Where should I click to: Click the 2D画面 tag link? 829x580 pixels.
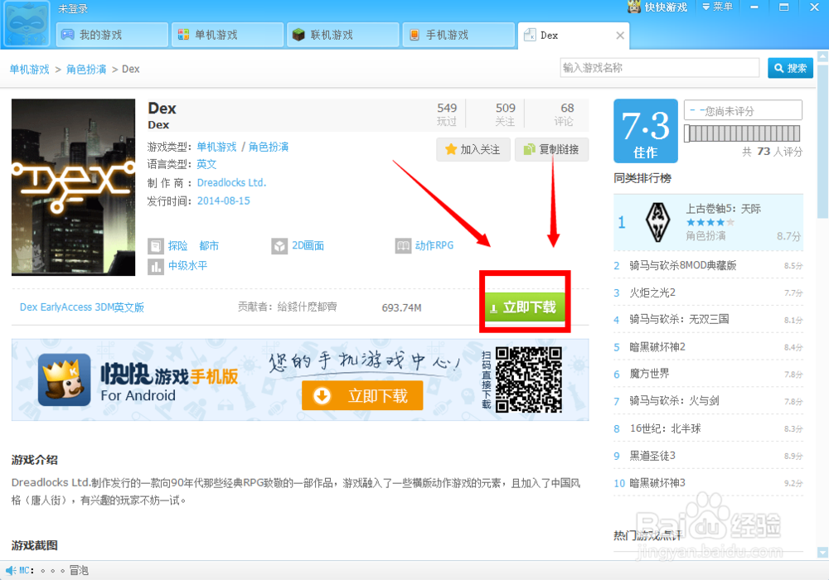coord(308,245)
